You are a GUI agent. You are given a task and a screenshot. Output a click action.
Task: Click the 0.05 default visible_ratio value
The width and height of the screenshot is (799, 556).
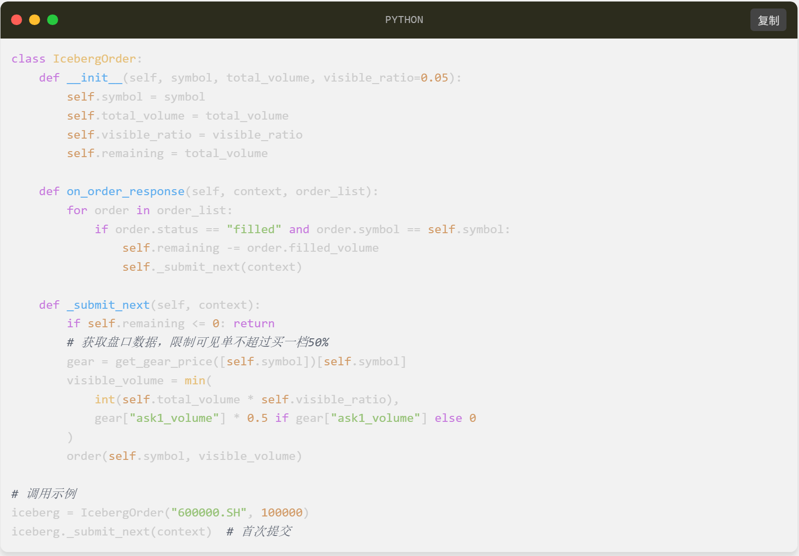[x=434, y=78]
